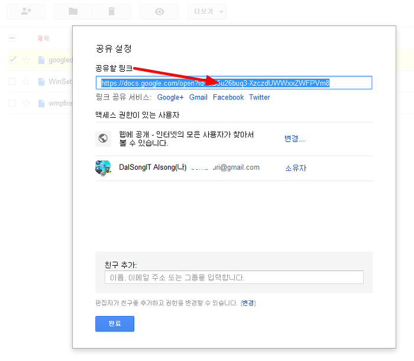Open the wmpfire file name

point(60,104)
